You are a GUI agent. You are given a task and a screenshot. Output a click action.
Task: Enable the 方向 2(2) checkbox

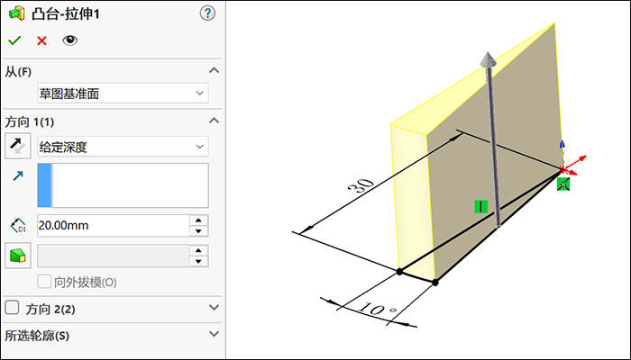click(12, 308)
